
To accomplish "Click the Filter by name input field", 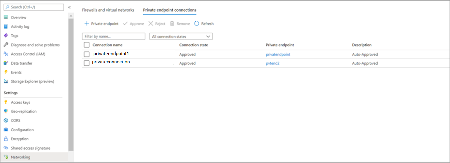I will [114, 37].
